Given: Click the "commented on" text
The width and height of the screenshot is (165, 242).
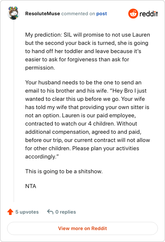Looking at the screenshot, I should click(78, 14).
